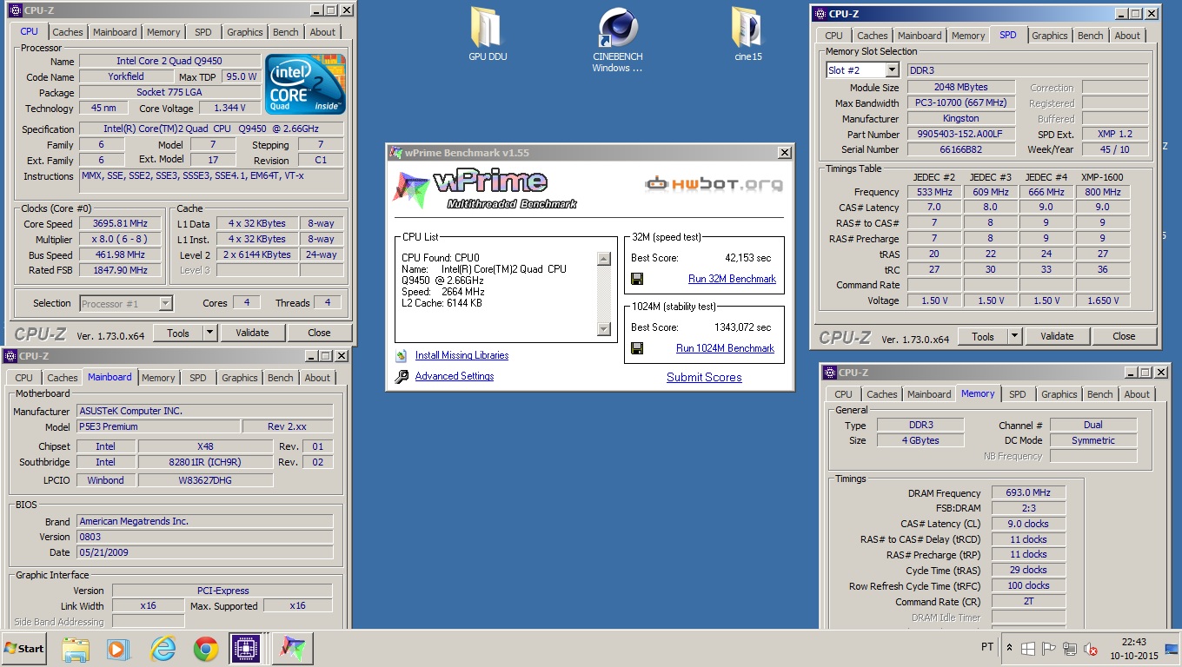1182x667 pixels.
Task: Click the Intel Core 2 Quad logo
Action: [x=305, y=84]
